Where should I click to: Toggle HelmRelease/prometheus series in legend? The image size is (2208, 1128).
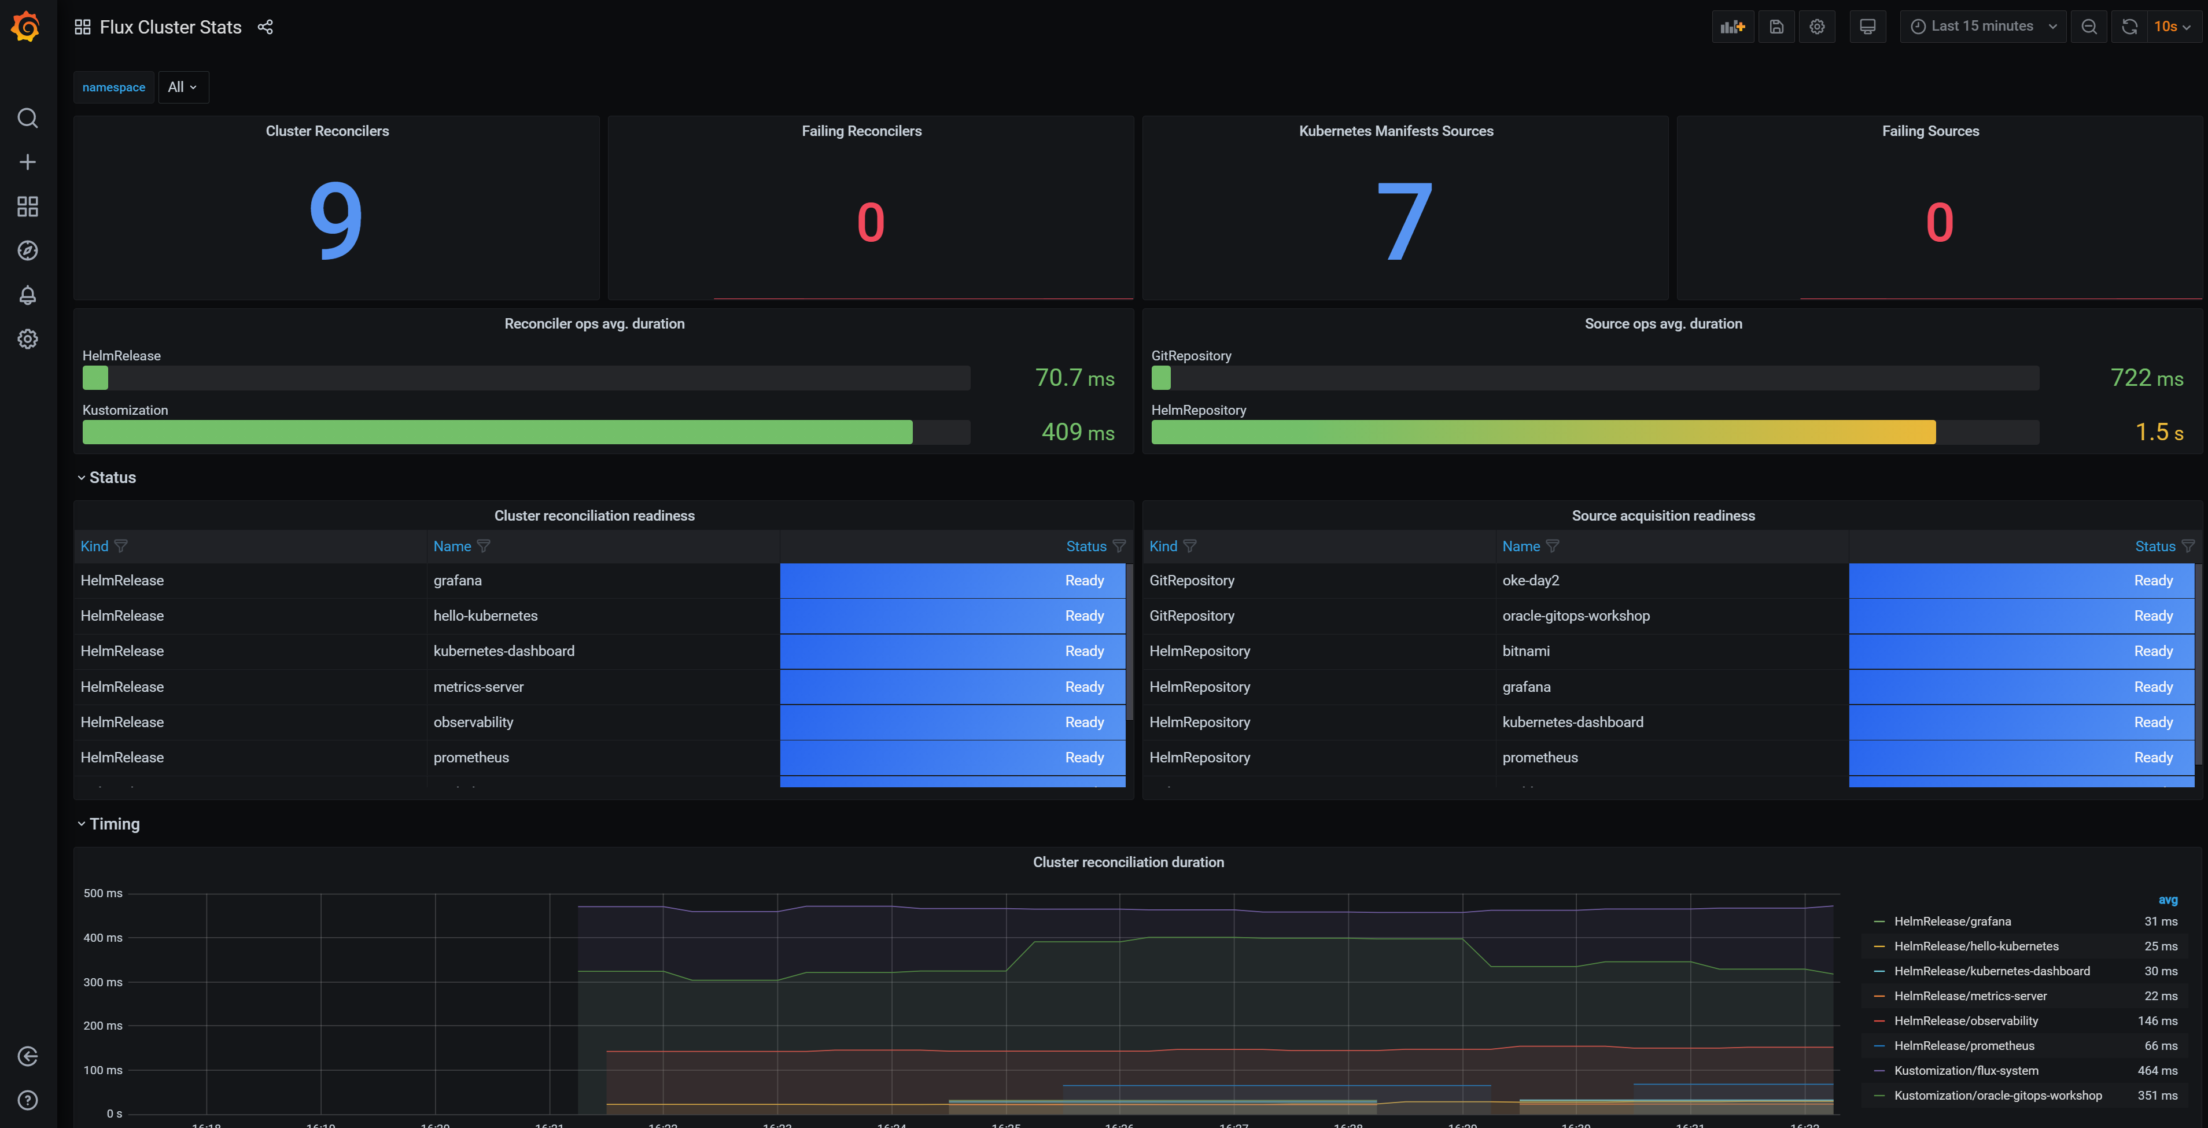[x=1964, y=1046]
